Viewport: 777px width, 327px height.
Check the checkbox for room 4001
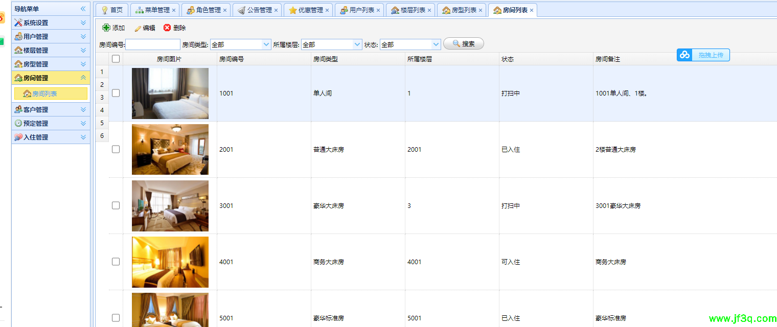pos(116,262)
